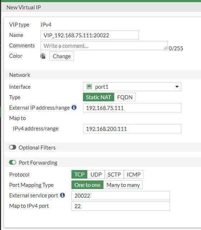Click the Comments text area
The width and height of the screenshot is (201, 230).
point(104,46)
